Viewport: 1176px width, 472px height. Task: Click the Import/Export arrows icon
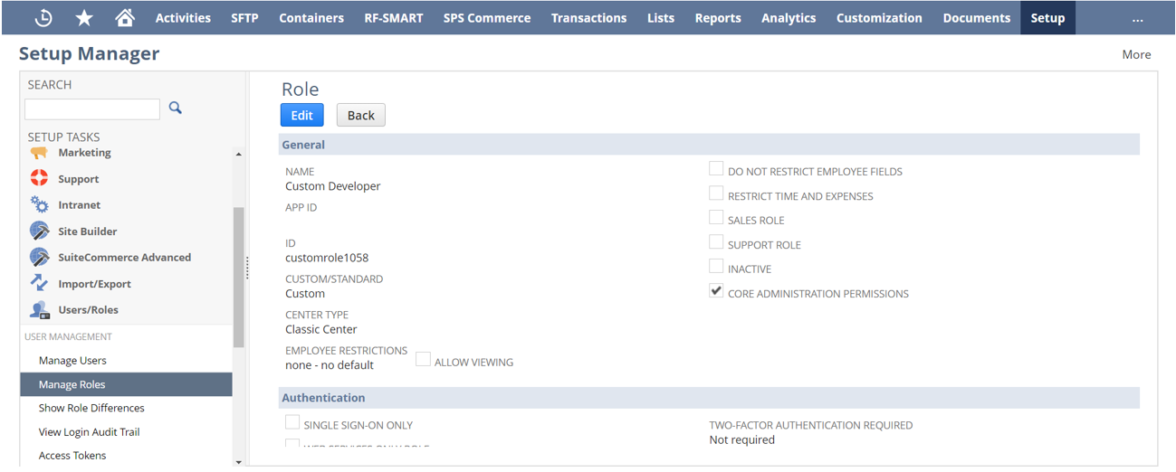click(39, 283)
